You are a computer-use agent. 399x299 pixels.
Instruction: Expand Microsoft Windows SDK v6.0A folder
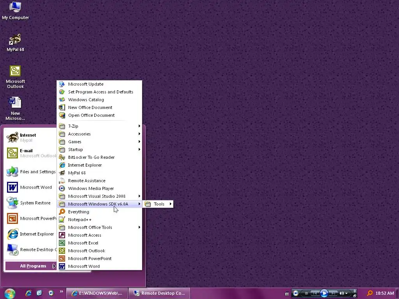[99, 204]
